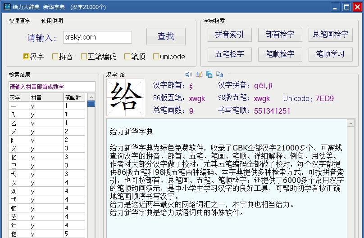
Task: Switch to the 快速查字 tab
Action: click(x=19, y=21)
